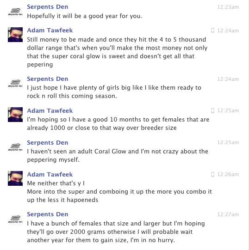Click mobile phone icon next to 12:24am
This screenshot has height=250, width=249.
click(212, 30)
